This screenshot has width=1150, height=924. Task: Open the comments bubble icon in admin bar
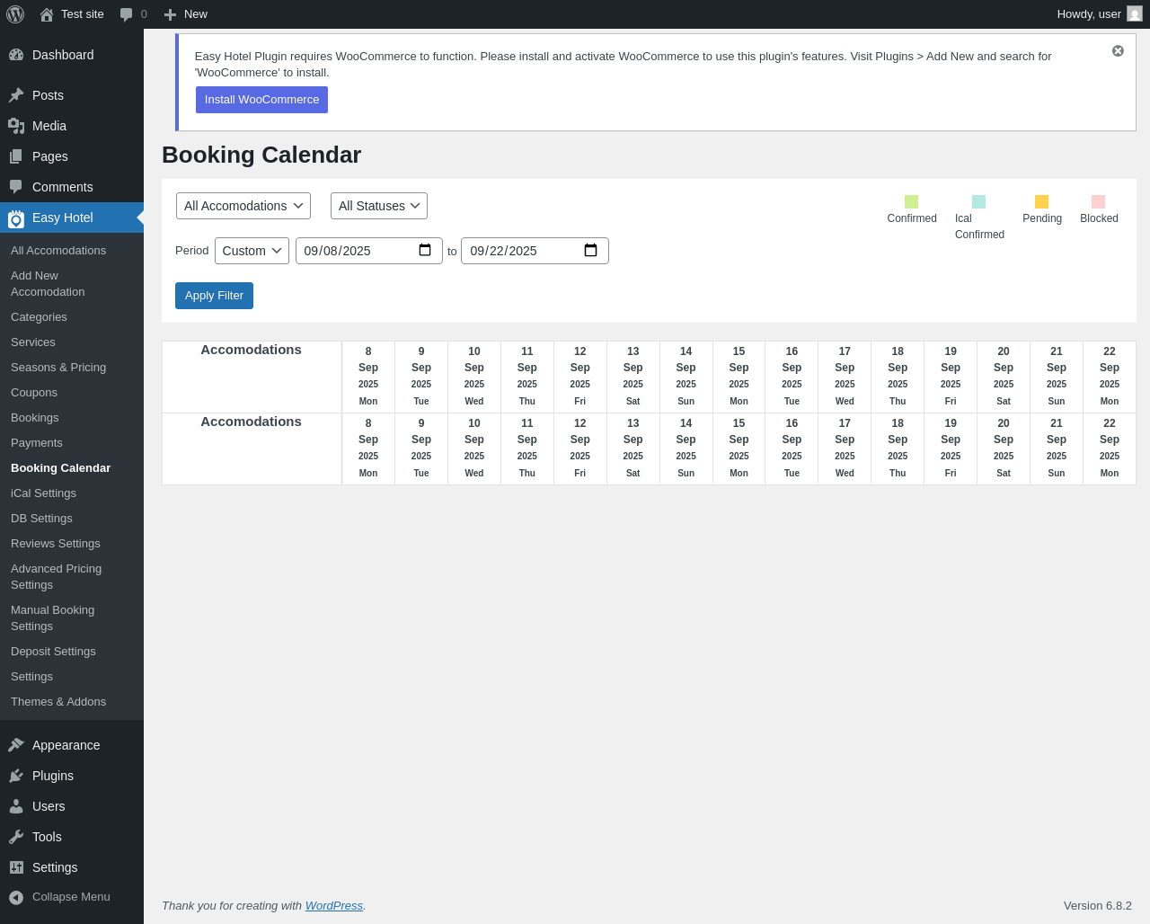tap(127, 14)
